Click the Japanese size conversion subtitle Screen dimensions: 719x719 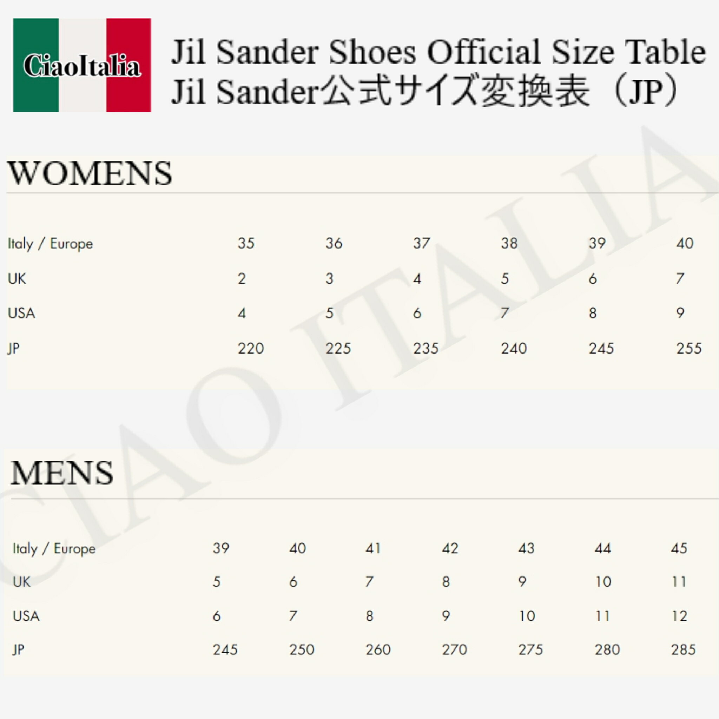[424, 91]
